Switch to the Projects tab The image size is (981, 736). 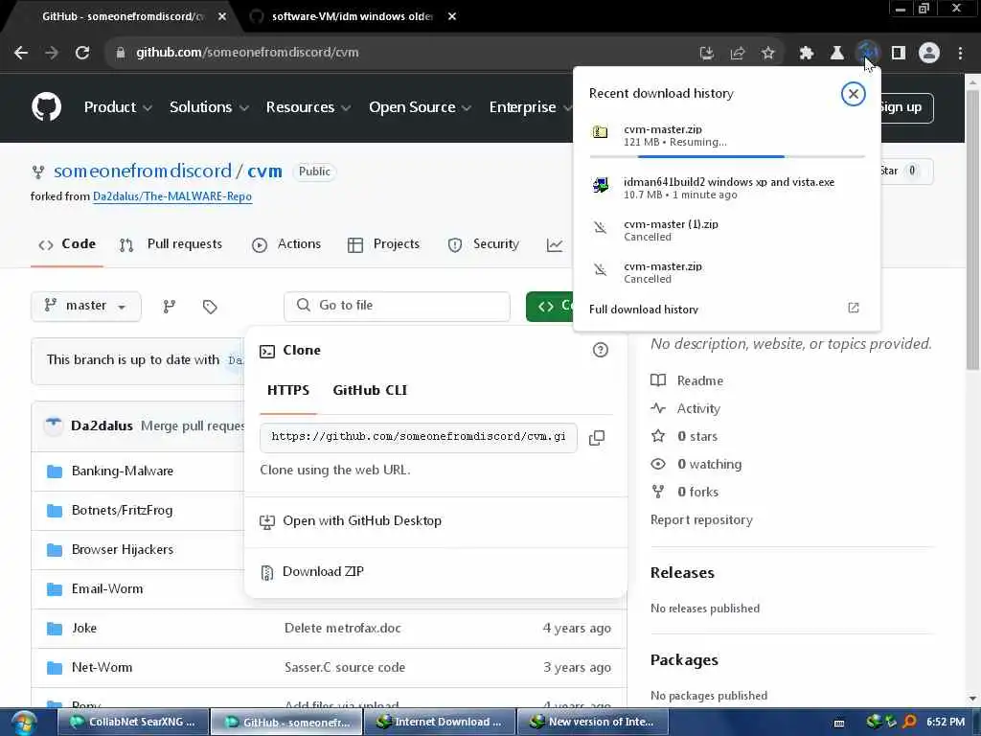pyautogui.click(x=383, y=244)
